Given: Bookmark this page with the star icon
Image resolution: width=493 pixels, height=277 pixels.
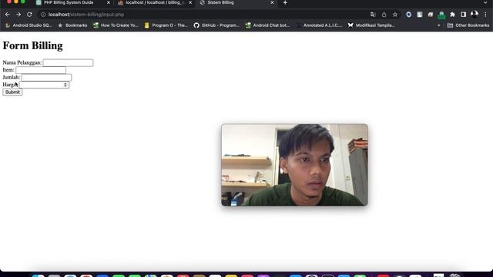Looking at the screenshot, I should [x=395, y=15].
